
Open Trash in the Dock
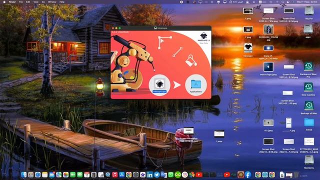296,174
